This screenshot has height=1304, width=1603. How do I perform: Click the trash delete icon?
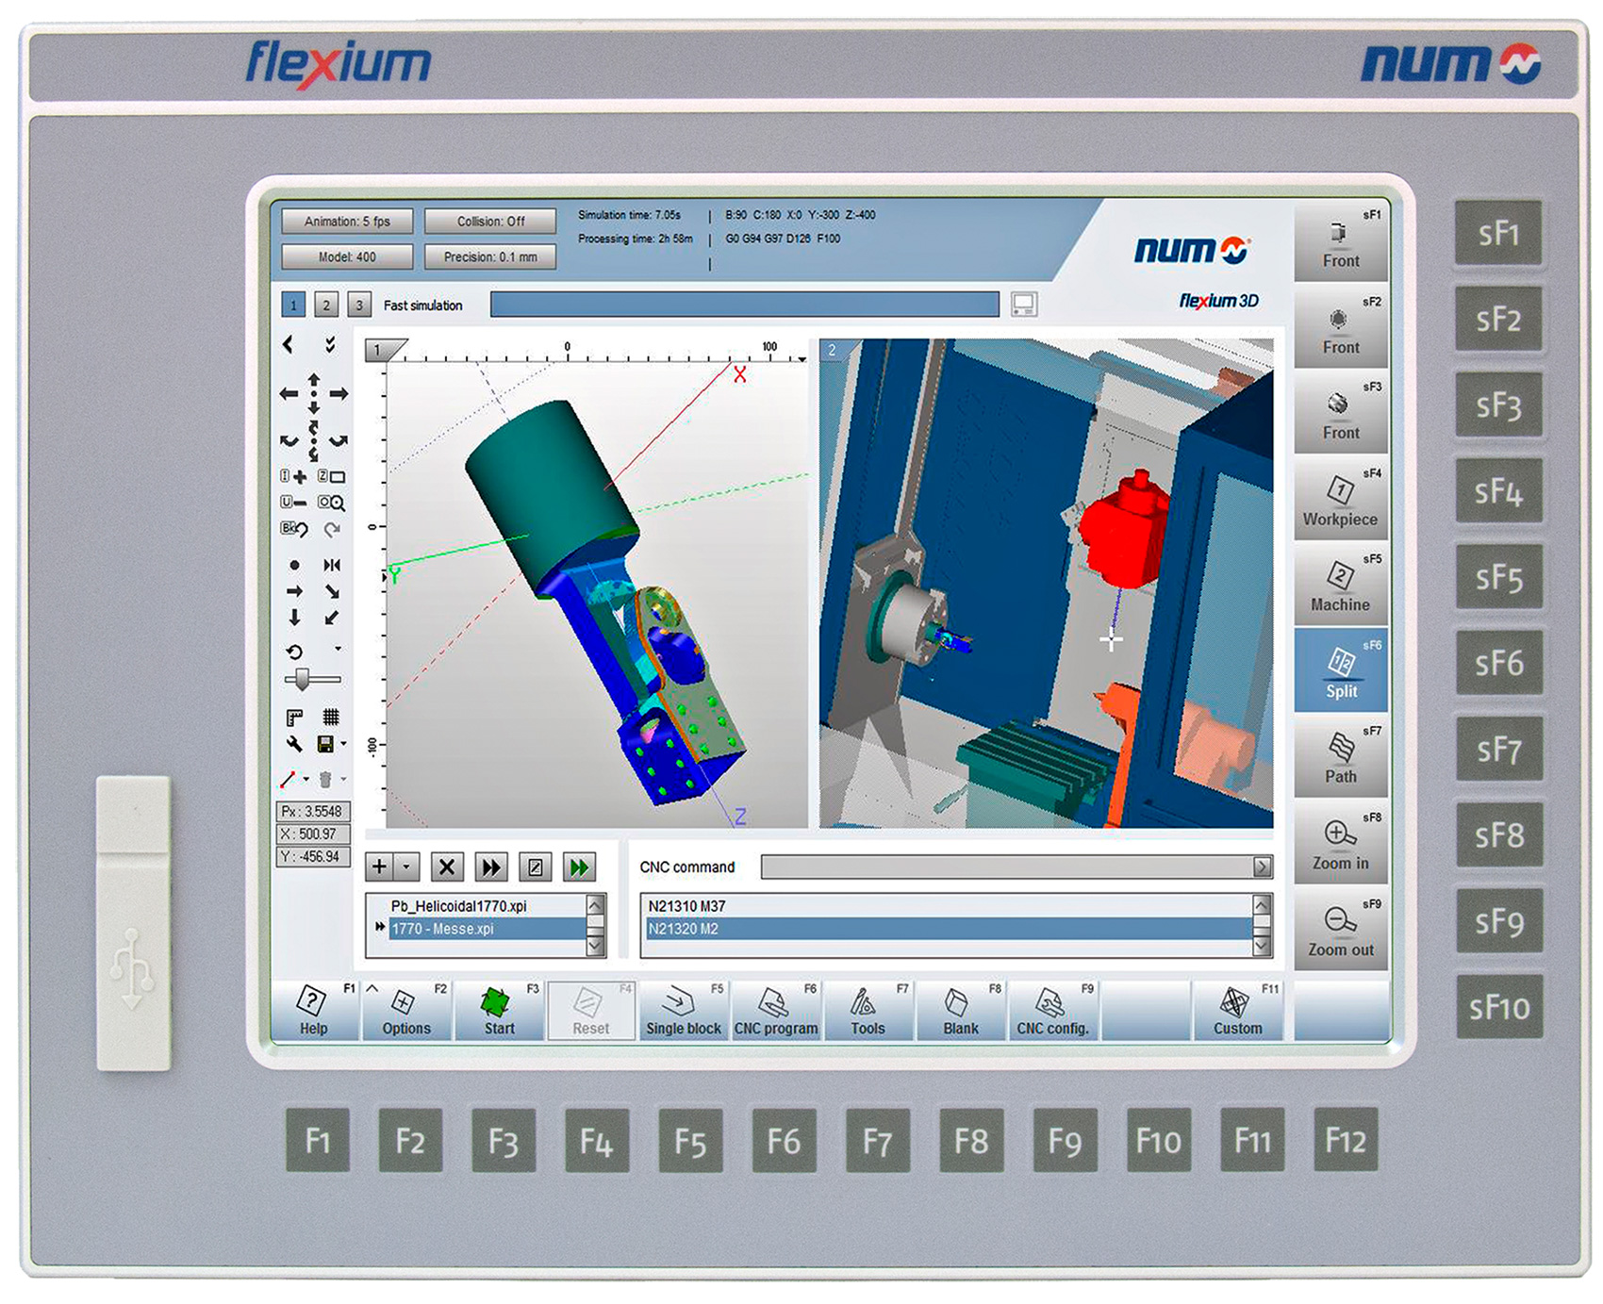pos(325,779)
